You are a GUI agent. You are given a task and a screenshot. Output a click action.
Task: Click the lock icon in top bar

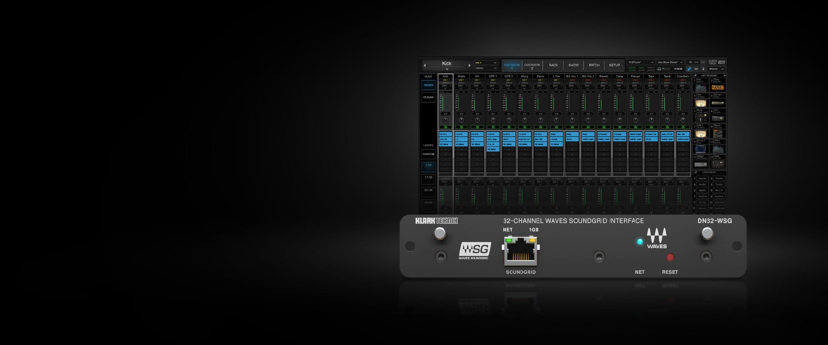tap(703, 69)
